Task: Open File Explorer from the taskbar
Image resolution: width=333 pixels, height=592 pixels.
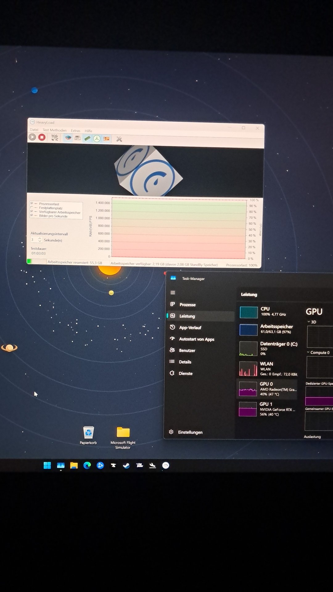Action: (x=74, y=465)
